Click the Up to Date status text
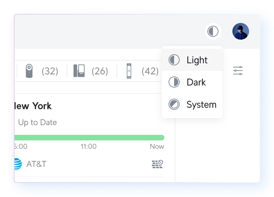The image size is (274, 197). 37,122
